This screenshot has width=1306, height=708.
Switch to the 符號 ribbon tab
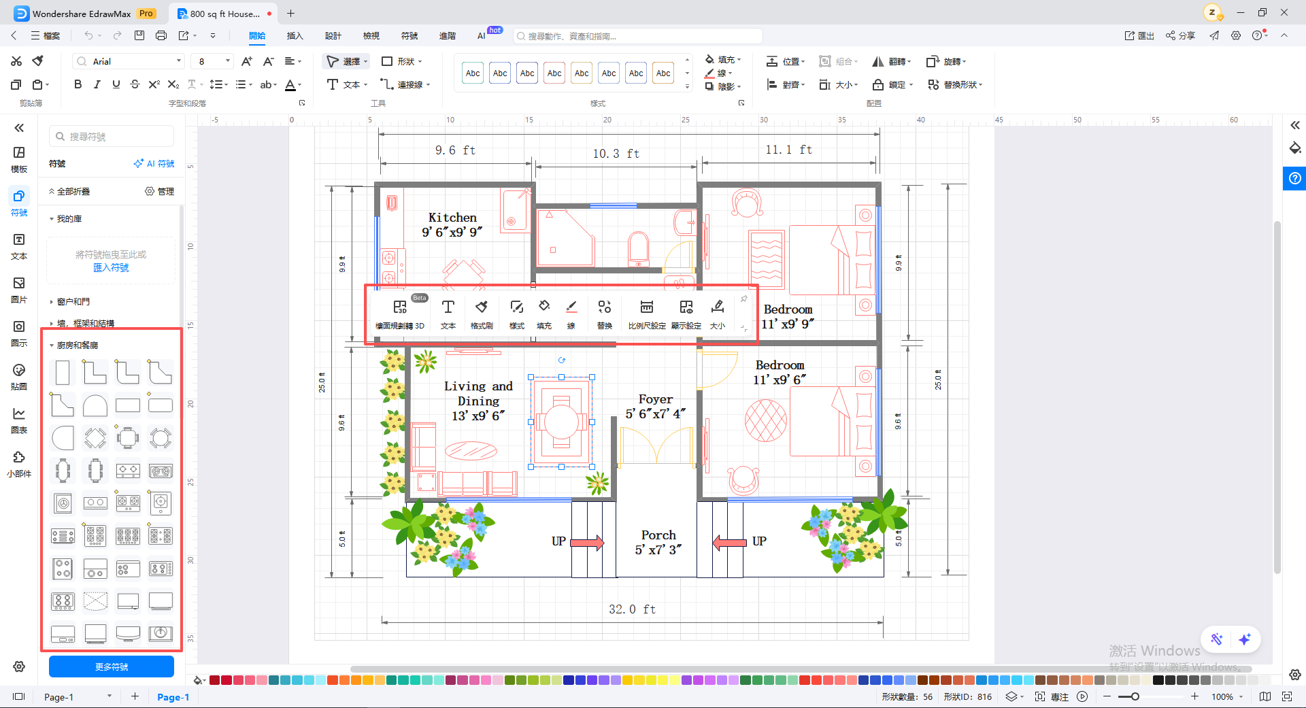409,35
